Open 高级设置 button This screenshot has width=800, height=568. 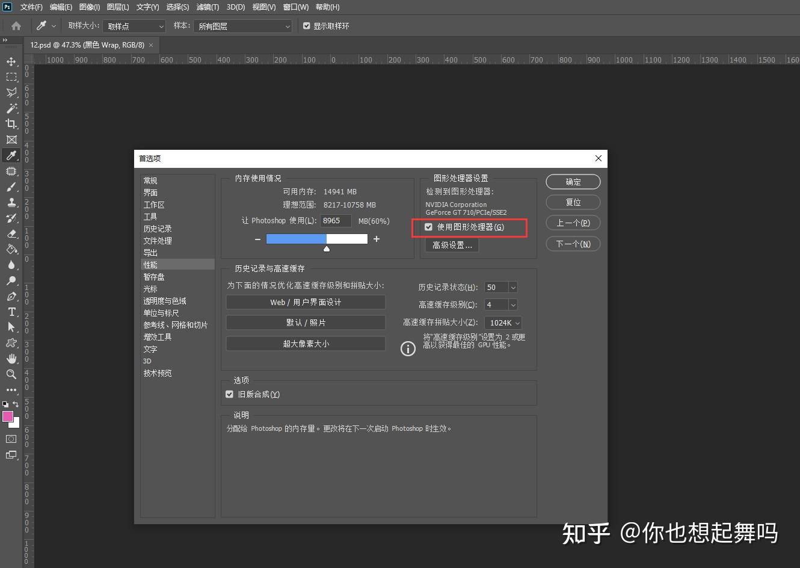(x=452, y=245)
